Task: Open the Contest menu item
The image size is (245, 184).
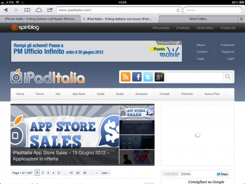Action: (165, 94)
